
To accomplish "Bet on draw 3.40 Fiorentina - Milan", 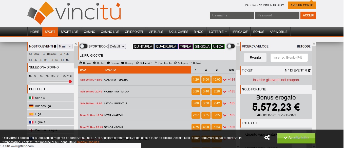I will (206, 91).
